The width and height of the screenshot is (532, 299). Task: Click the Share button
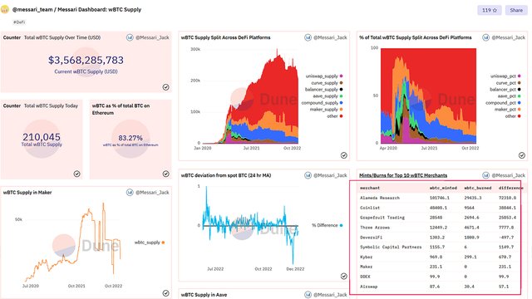pyautogui.click(x=516, y=10)
